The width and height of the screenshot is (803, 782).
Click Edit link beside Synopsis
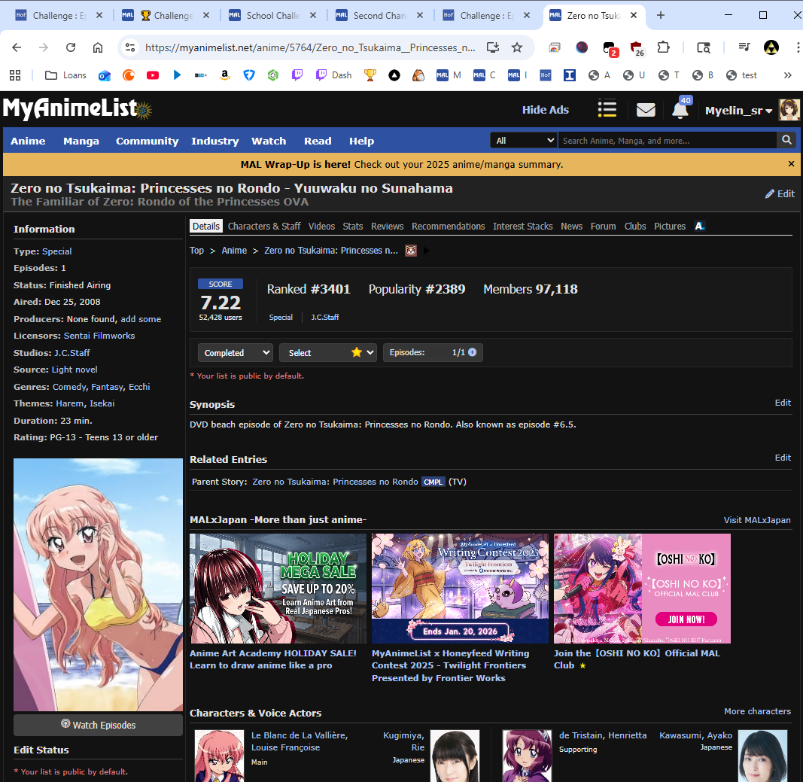tap(783, 403)
